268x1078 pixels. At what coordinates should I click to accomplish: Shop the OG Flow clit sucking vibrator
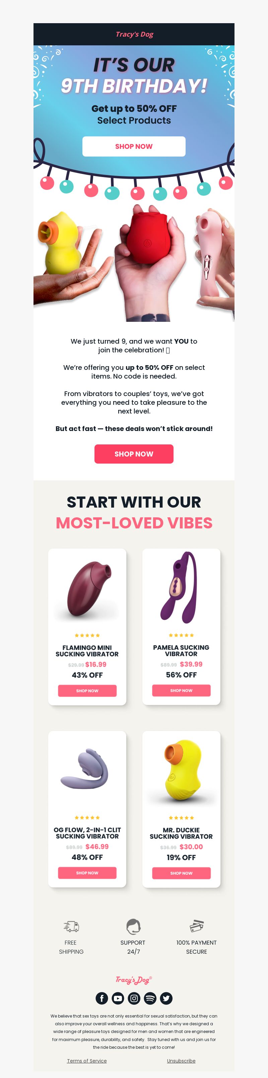tap(87, 873)
